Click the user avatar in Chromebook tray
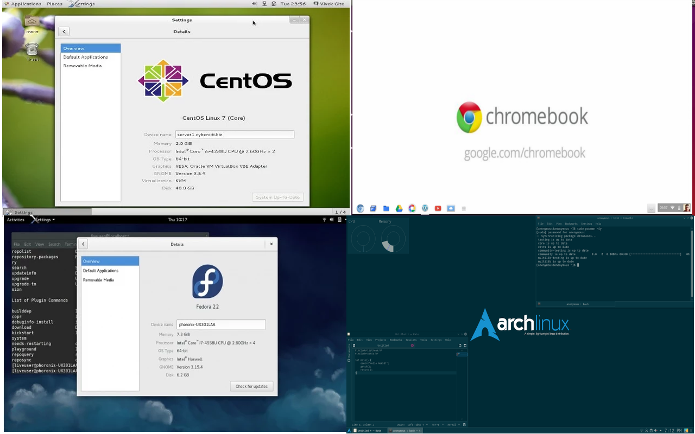 coord(687,208)
